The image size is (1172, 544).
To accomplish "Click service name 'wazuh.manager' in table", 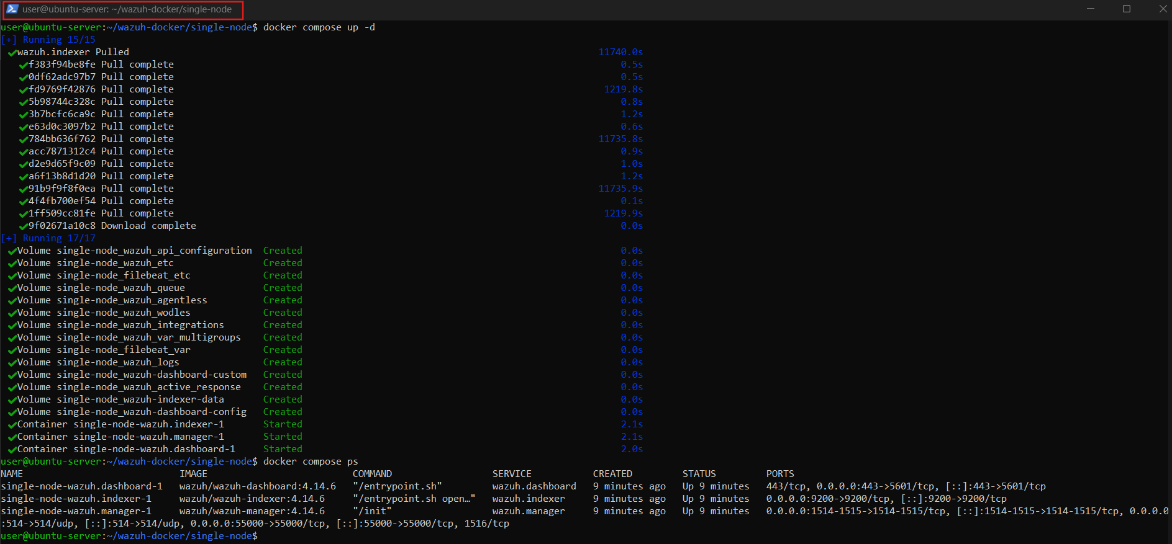I will 529,511.
